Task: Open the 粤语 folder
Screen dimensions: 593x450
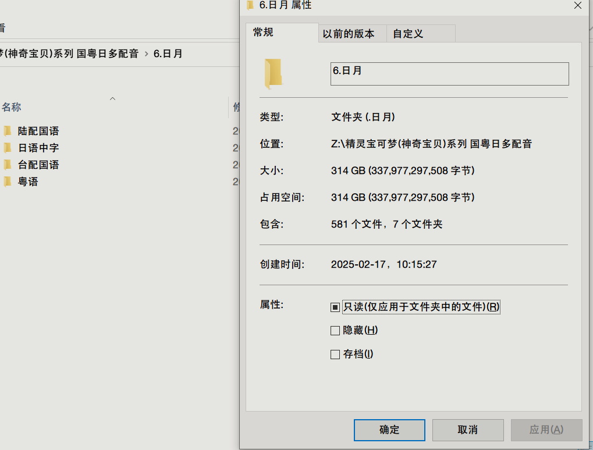Action: [x=27, y=182]
